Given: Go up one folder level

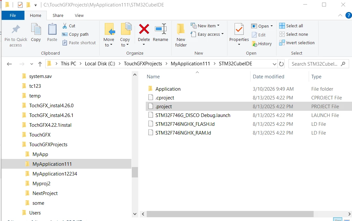Looking at the screenshot, I should [x=40, y=64].
